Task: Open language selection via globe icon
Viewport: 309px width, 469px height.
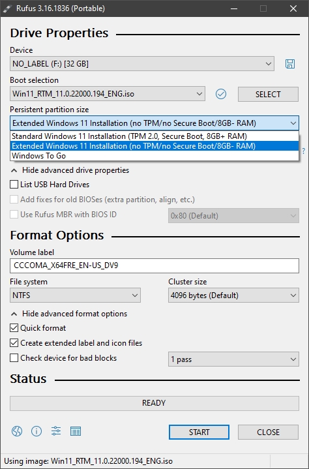Action: pos(17,431)
